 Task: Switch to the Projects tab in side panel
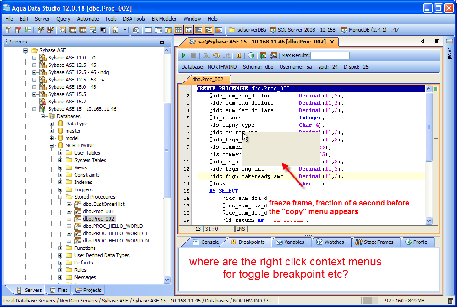click(88, 290)
